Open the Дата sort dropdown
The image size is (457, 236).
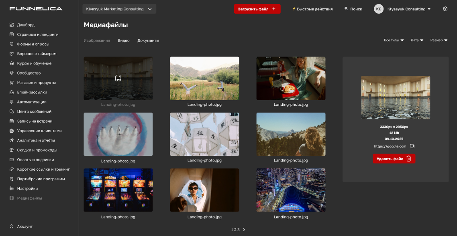click(x=417, y=40)
